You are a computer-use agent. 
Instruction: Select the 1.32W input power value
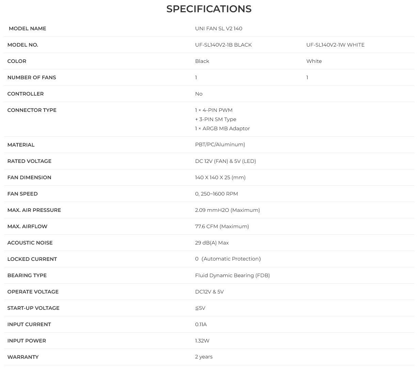click(x=202, y=341)
